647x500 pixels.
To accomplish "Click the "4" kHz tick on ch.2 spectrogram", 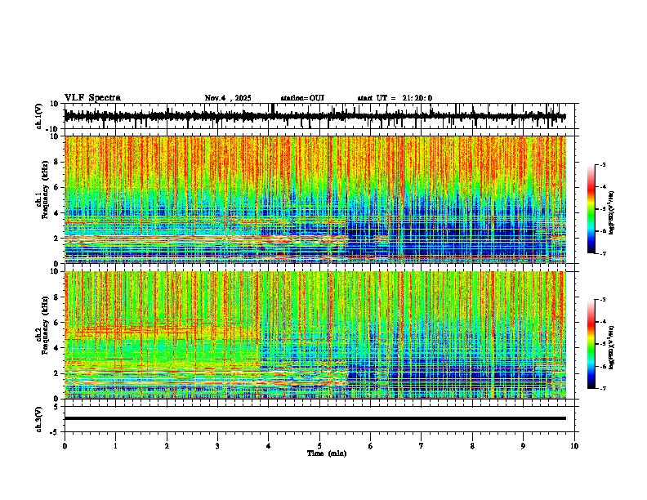I will click(57, 348).
